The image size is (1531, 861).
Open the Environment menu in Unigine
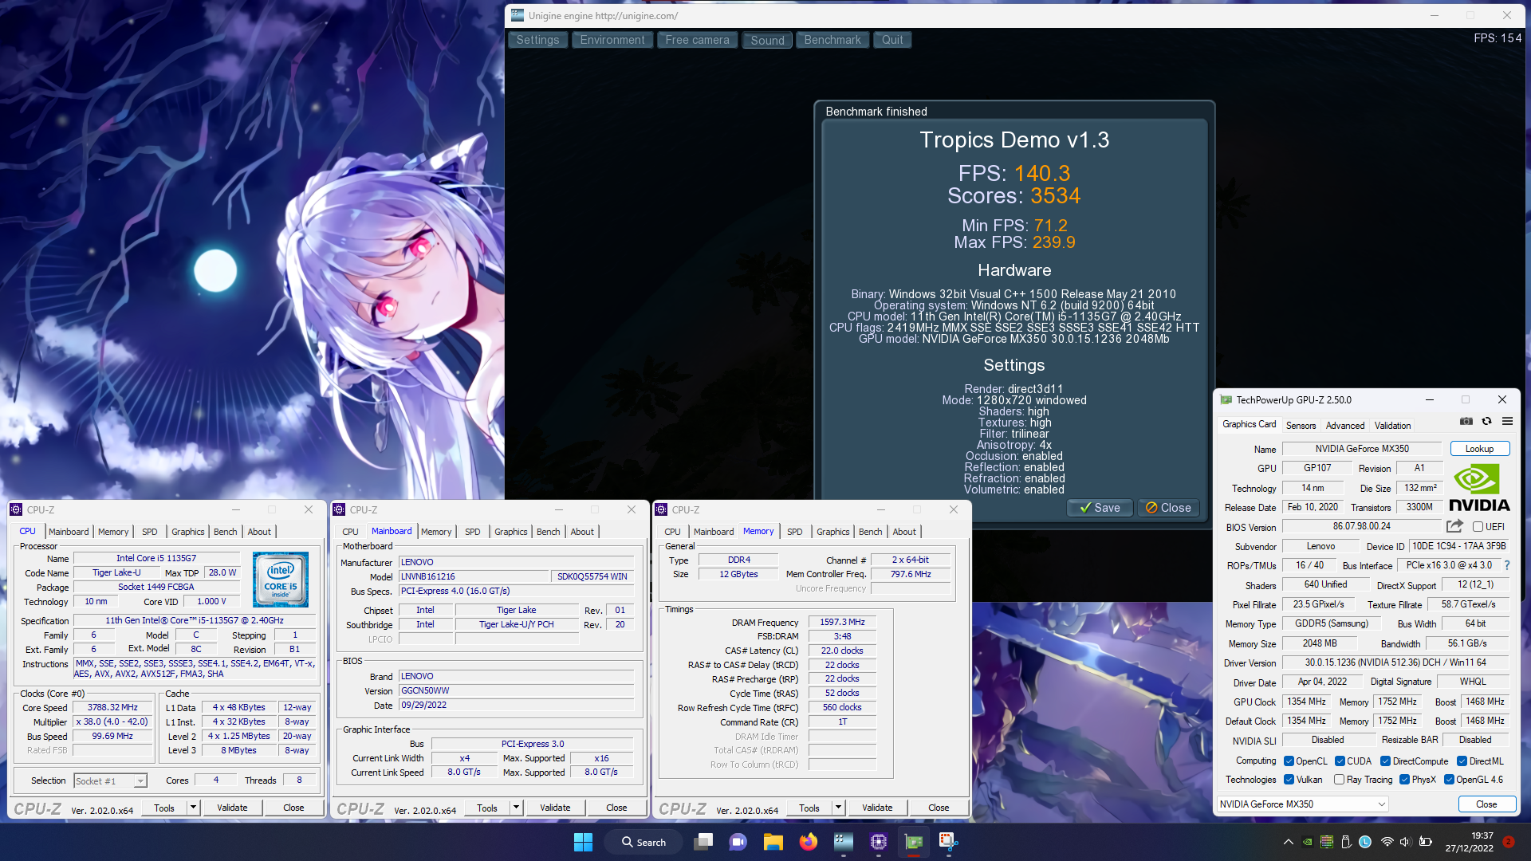[x=612, y=40]
